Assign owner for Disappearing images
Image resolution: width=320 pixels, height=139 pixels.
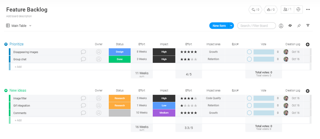pyautogui.click(x=99, y=52)
